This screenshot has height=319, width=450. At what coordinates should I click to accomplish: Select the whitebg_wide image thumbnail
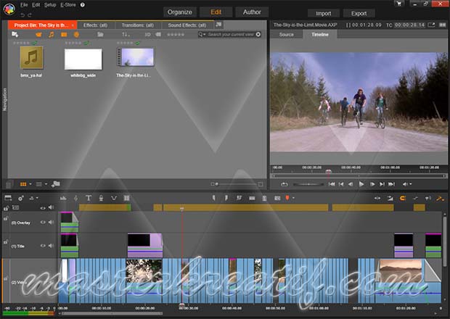pos(83,59)
